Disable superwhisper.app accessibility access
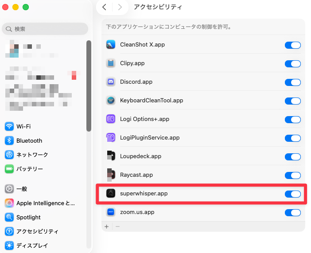This screenshot has height=253, width=311. [x=293, y=194]
